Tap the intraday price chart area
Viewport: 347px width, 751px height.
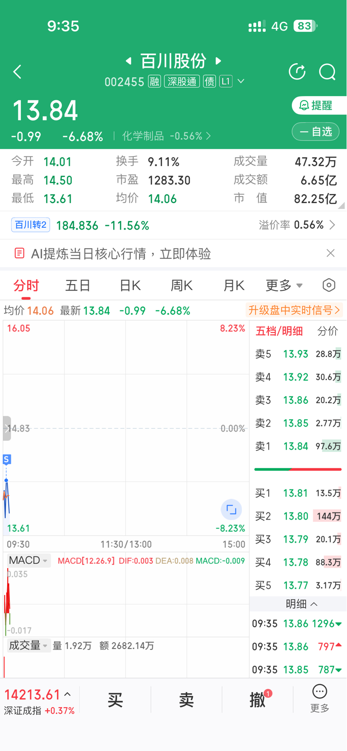tap(126, 428)
